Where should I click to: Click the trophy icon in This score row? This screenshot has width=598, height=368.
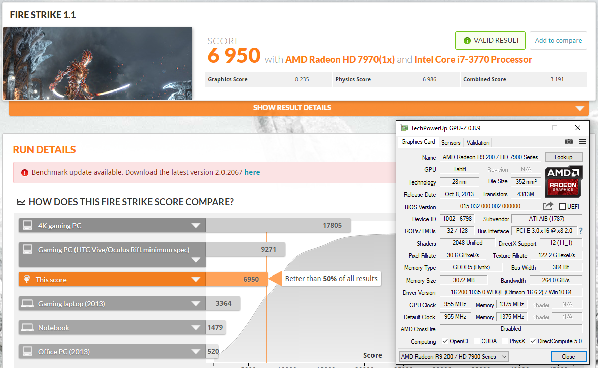click(x=26, y=279)
